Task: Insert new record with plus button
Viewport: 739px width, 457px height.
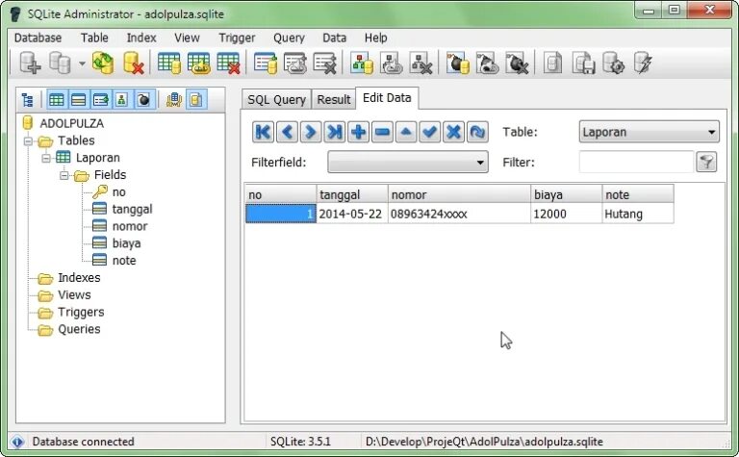Action: (x=358, y=132)
